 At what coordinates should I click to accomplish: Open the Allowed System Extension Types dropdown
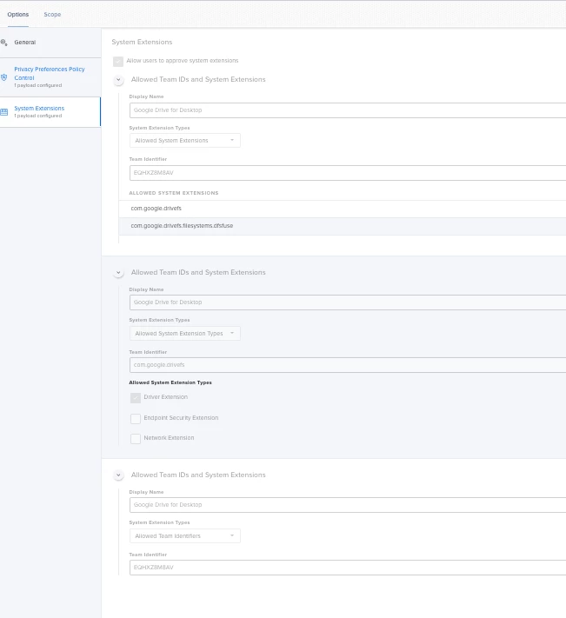[185, 334]
